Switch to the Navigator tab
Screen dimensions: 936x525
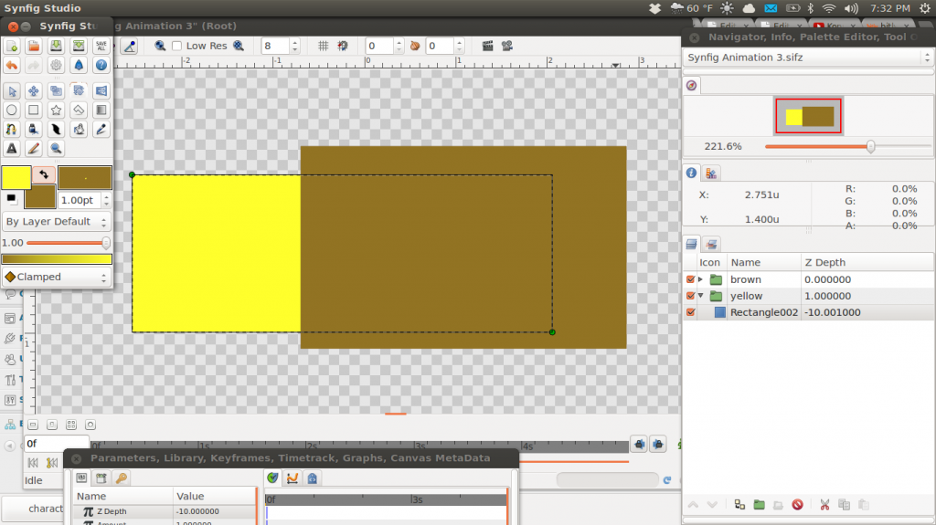[691, 85]
